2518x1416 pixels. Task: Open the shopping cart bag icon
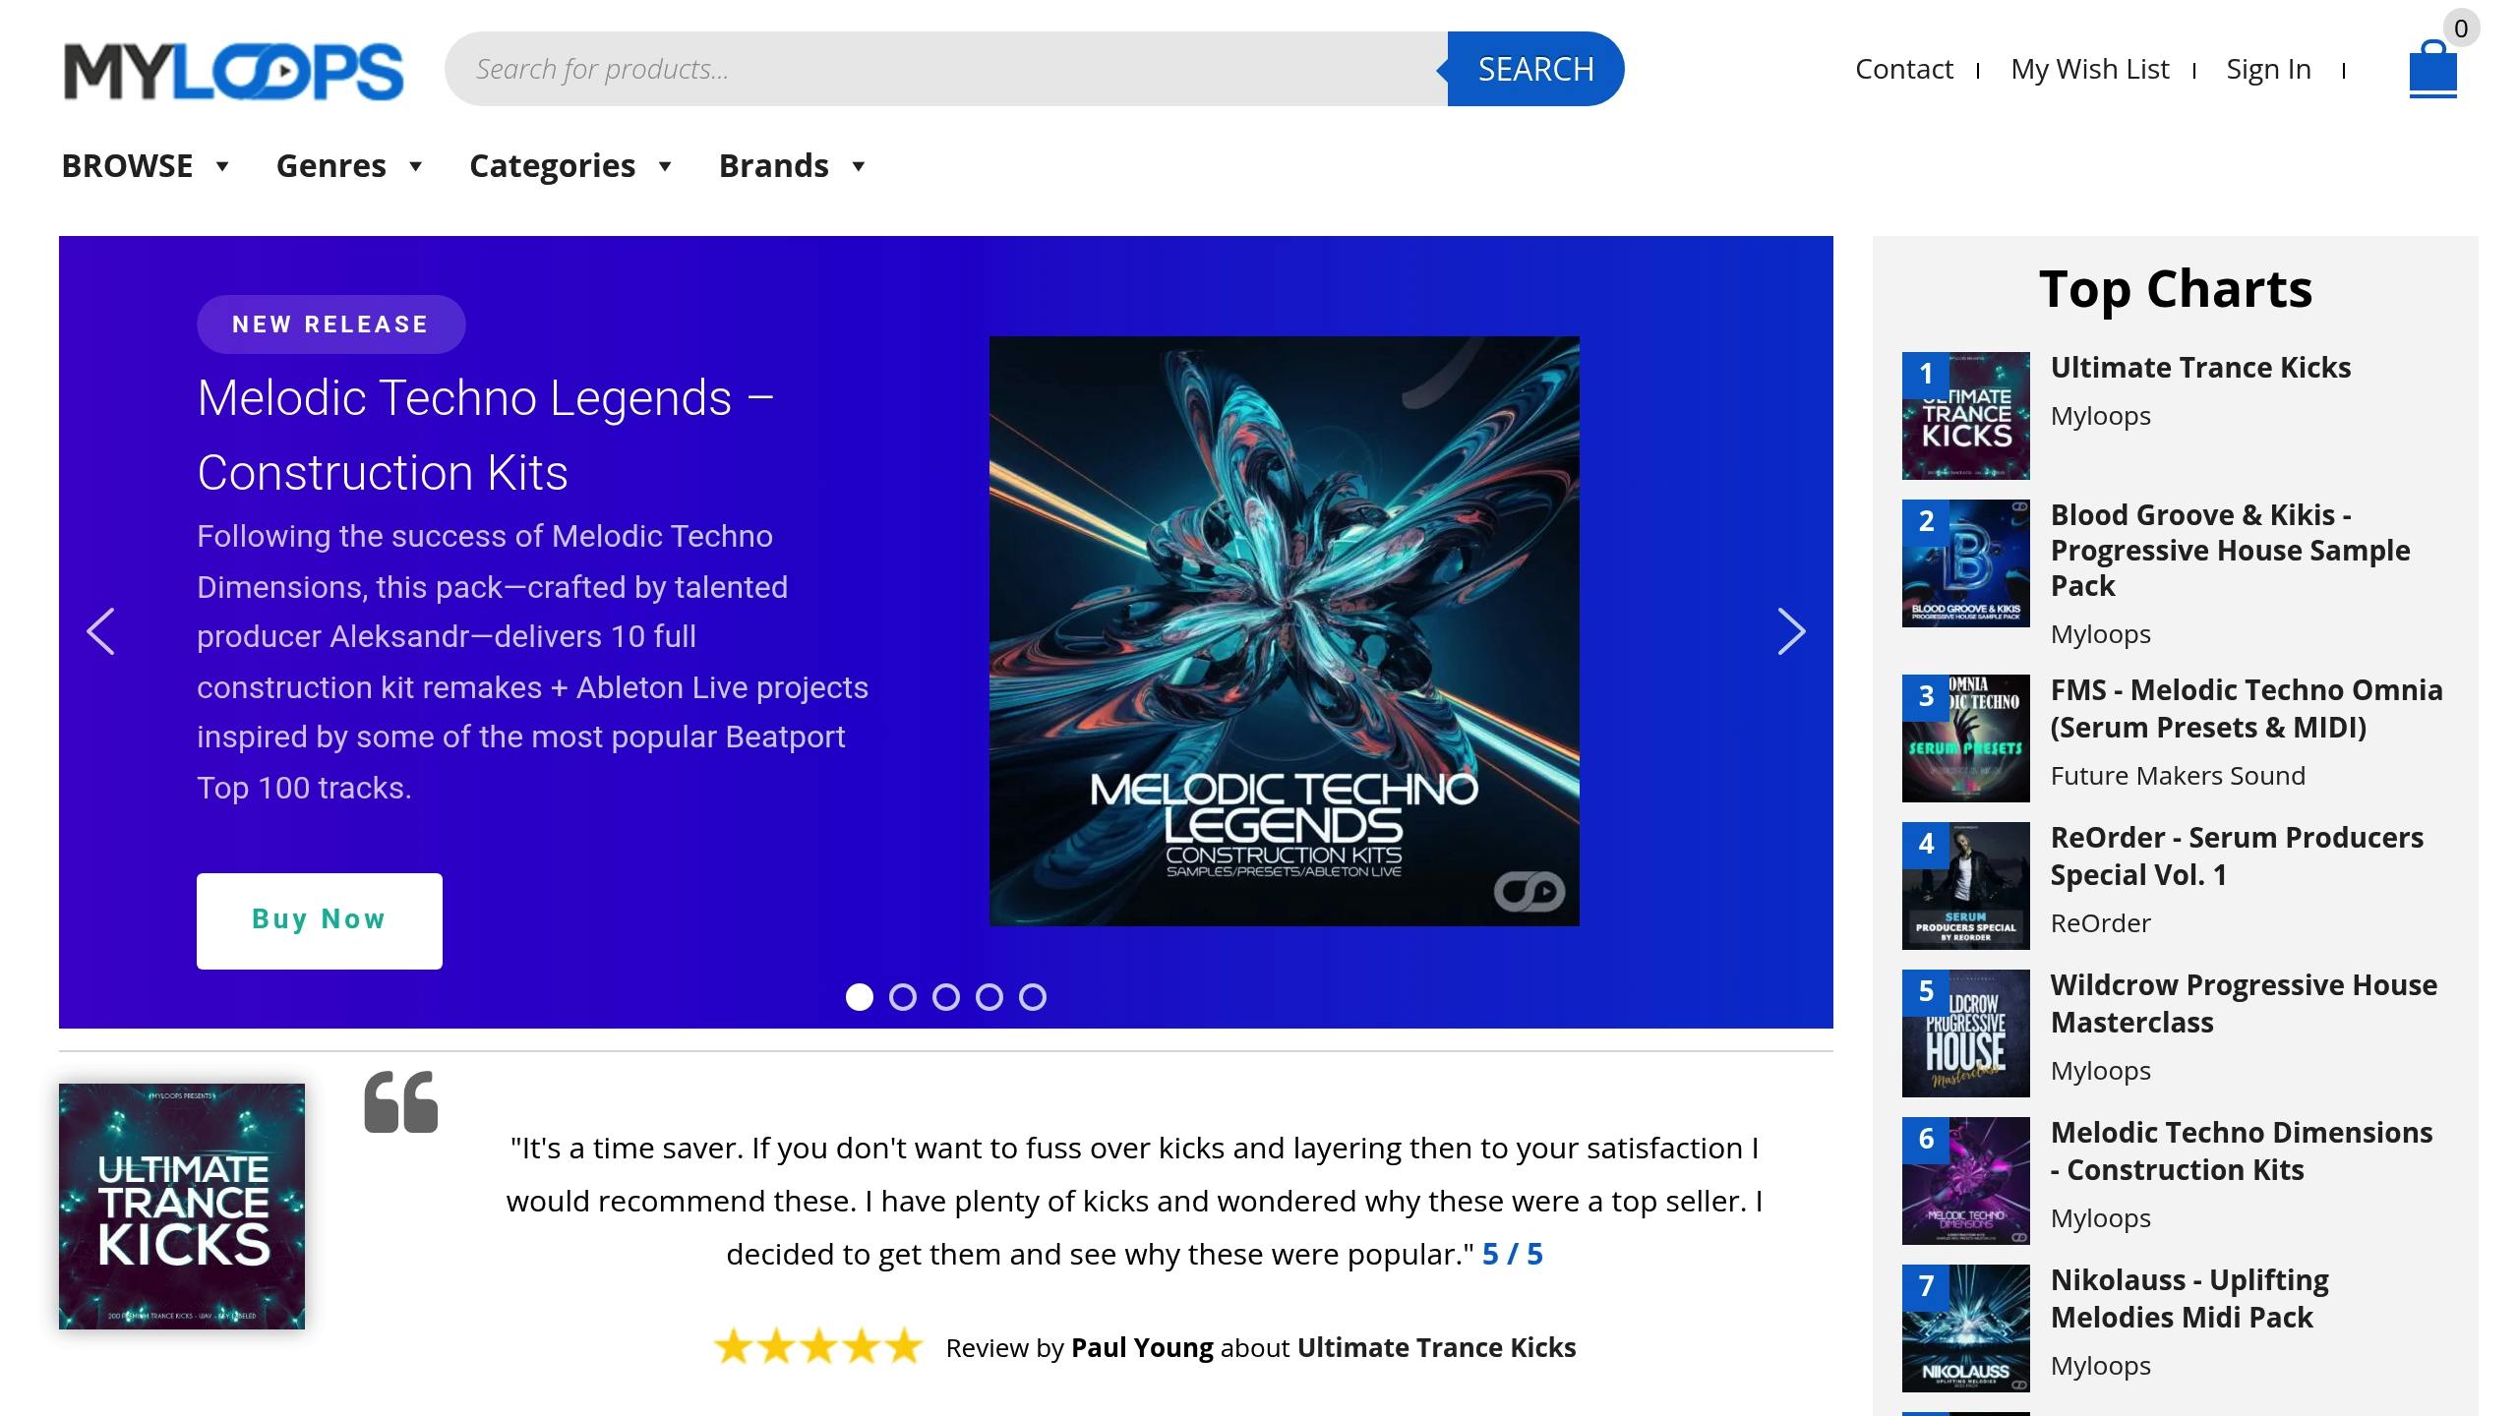2432,69
